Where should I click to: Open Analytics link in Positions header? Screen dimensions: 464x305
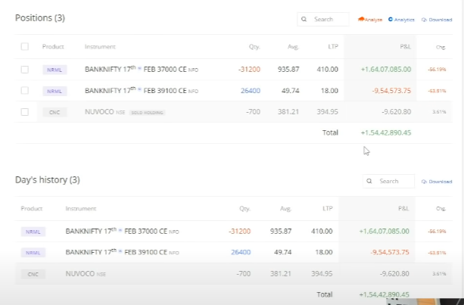coord(401,20)
